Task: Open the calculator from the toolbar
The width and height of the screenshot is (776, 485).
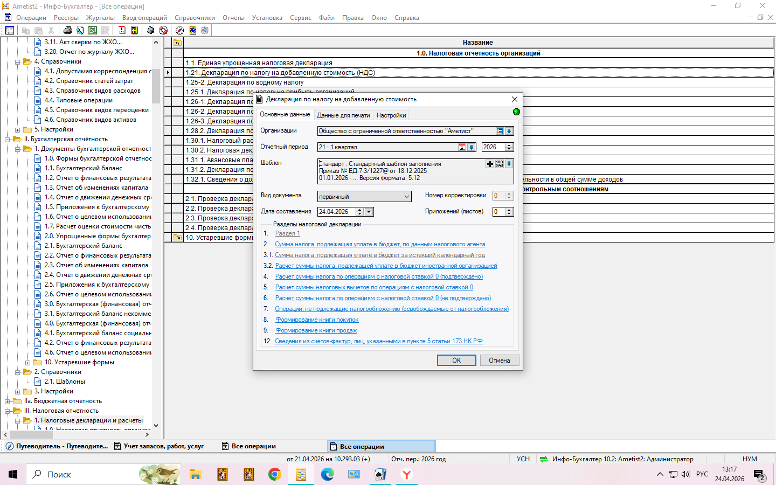Action: click(134, 30)
